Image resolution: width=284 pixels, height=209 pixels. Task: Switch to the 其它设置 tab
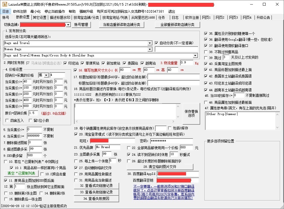40,17
